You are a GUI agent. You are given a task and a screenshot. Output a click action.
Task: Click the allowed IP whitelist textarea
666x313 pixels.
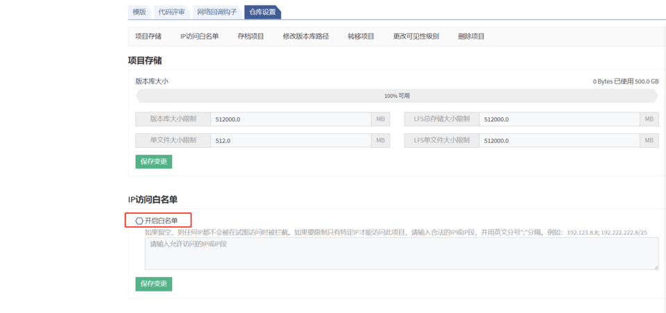point(401,253)
